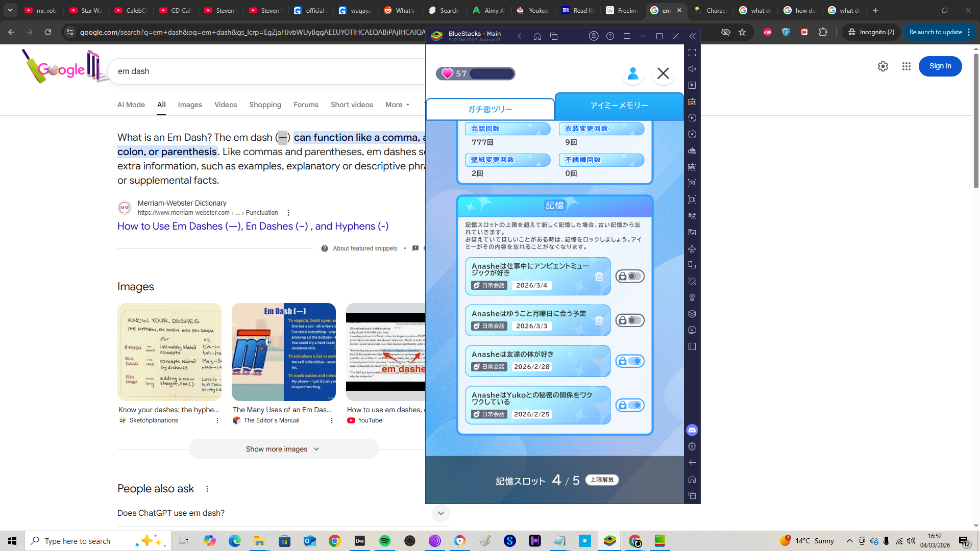Screen dimensions: 980x551
Task: Switch to the ガチ恋ツリー tab
Action: tap(490, 109)
